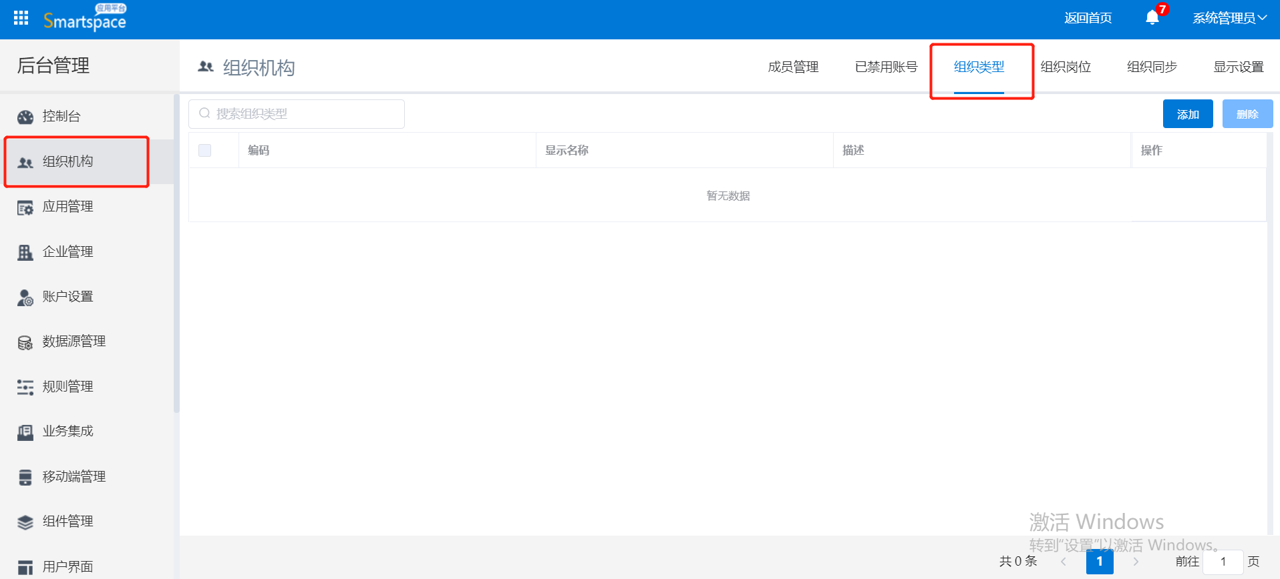Open 业务集成 in sidebar menu
This screenshot has height=579, width=1280.
pyautogui.click(x=67, y=432)
